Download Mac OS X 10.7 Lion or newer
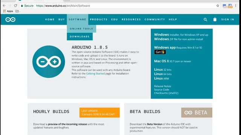 (172, 61)
